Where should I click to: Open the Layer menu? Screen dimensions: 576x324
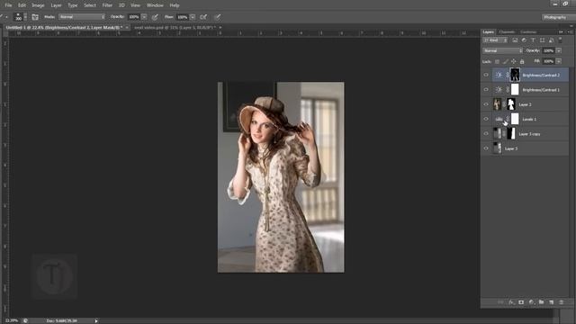56,5
